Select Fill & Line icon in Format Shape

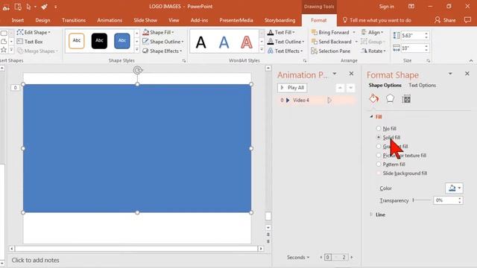(374, 99)
